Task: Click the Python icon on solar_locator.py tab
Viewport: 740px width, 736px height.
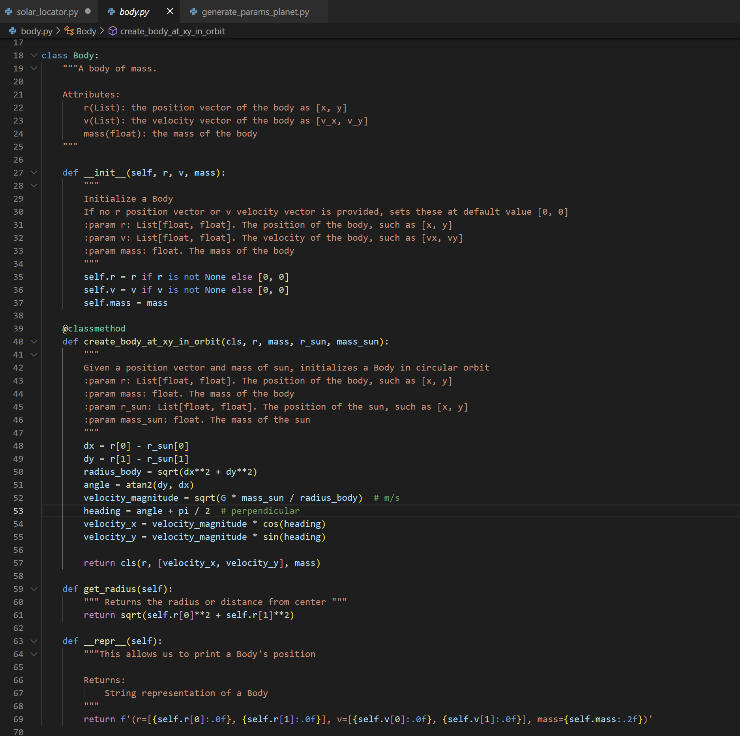Action: [9, 12]
